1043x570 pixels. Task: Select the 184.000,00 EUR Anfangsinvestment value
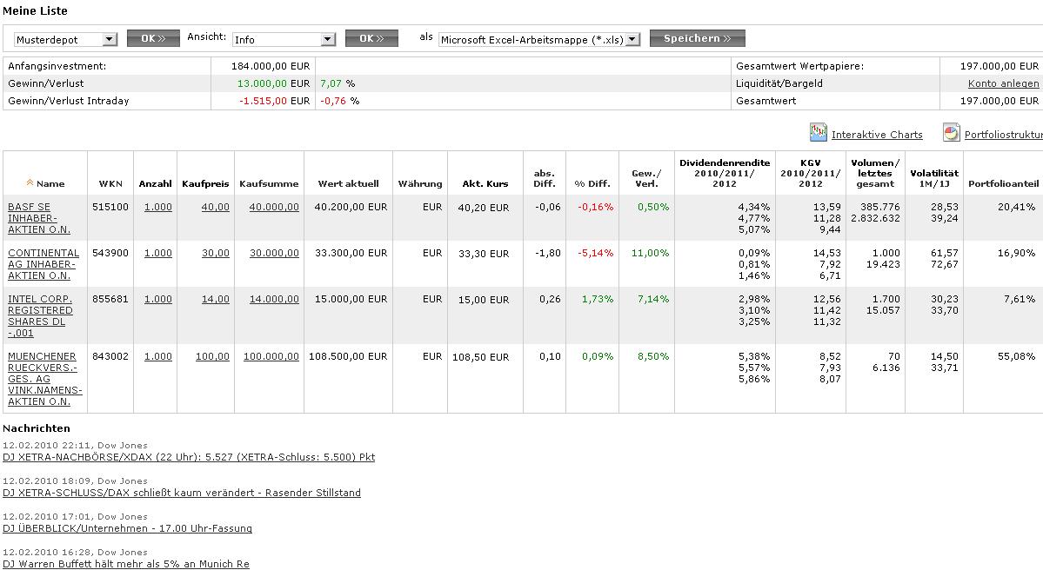(270, 66)
